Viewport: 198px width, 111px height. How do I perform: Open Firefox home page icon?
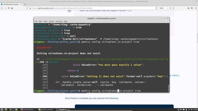click(x=12, y=8)
